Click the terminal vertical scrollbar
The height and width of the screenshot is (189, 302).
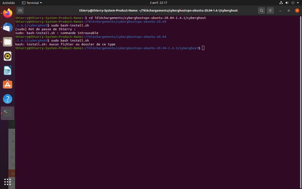301,102
